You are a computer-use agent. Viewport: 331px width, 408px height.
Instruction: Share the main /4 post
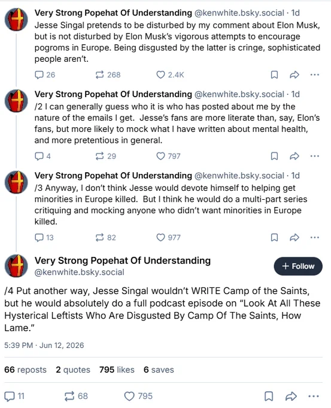point(291,396)
